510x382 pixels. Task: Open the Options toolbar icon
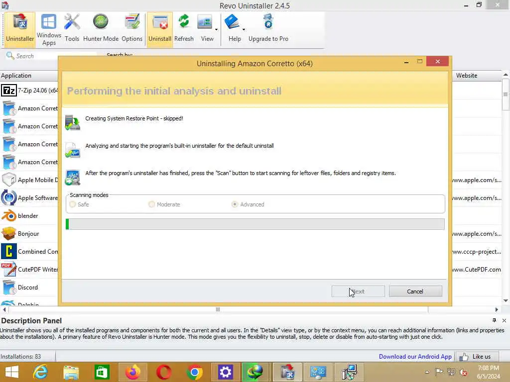coord(132,28)
